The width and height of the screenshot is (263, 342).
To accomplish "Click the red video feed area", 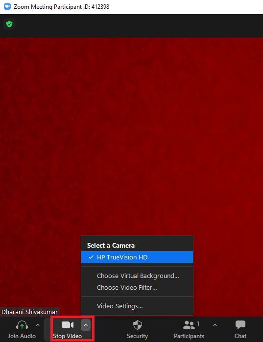I will pos(131,135).
